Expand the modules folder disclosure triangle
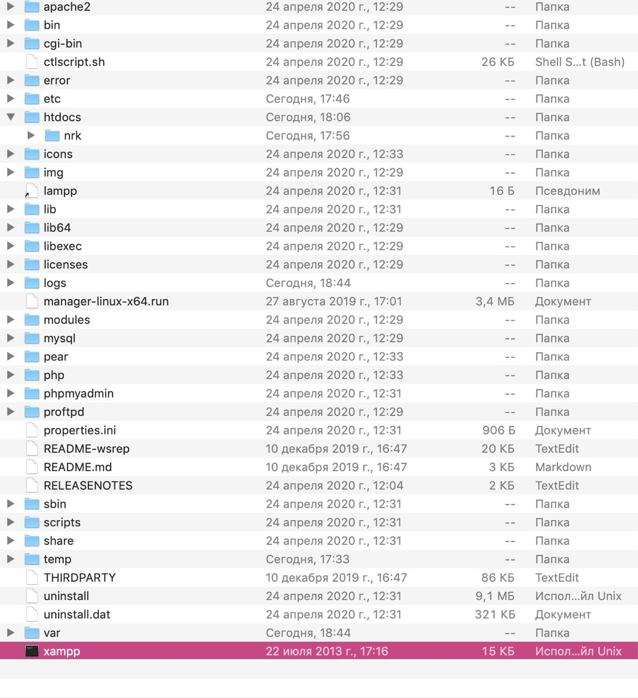 11,320
